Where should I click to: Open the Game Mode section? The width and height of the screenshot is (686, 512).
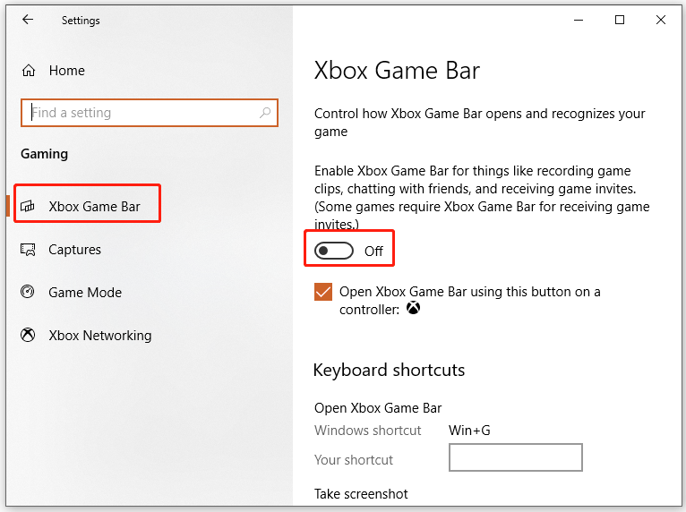point(85,293)
